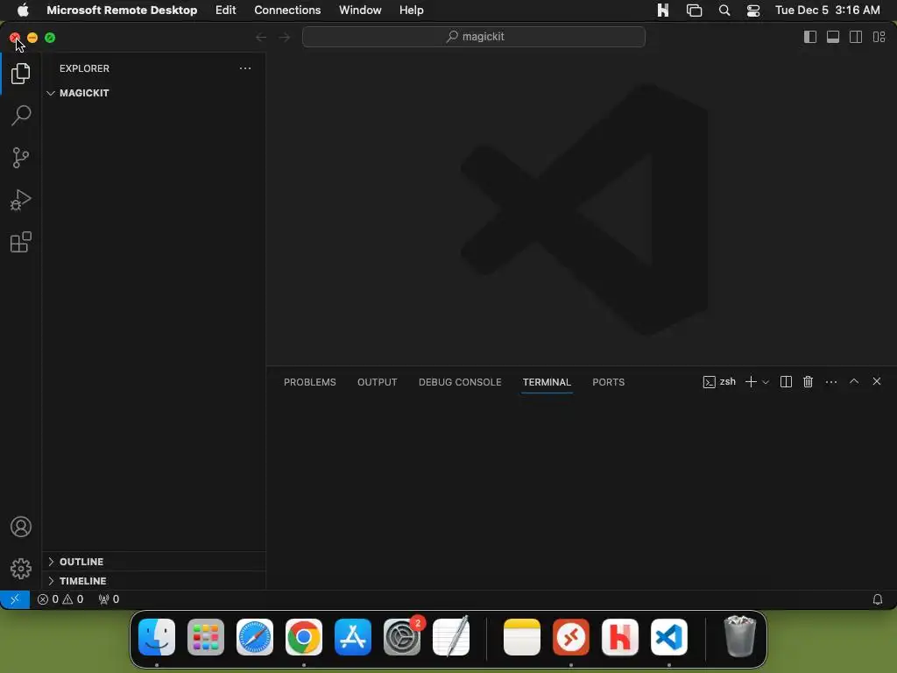The image size is (897, 673).
Task: Click the forwarded ports status entry
Action: click(x=109, y=599)
